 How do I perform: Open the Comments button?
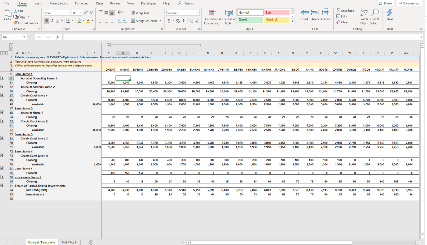409,3
